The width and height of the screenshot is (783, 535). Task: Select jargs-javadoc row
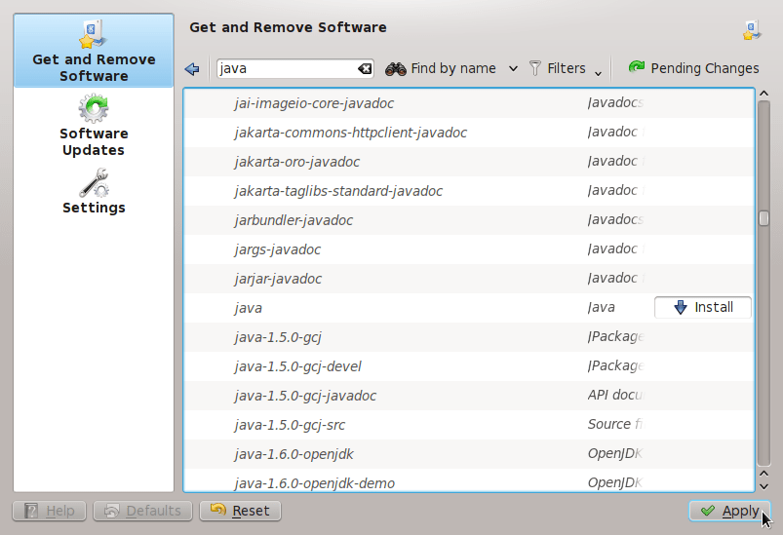(x=468, y=249)
